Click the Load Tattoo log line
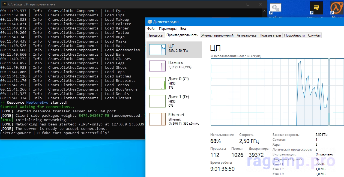344x177 pixels. [x=65, y=32]
